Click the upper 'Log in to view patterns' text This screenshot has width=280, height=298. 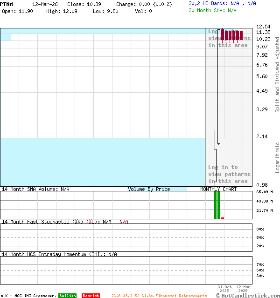[x=229, y=39]
